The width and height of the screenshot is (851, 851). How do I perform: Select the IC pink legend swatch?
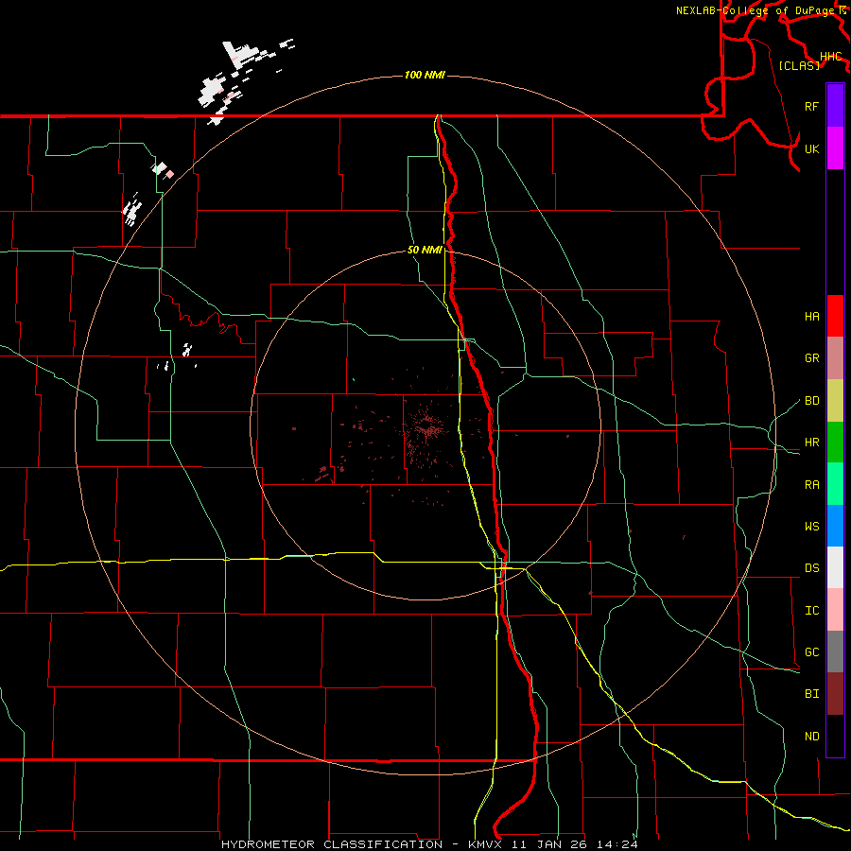835,610
